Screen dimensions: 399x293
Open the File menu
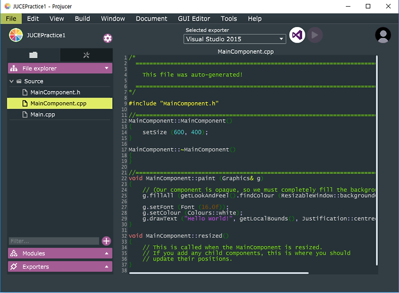click(11, 19)
